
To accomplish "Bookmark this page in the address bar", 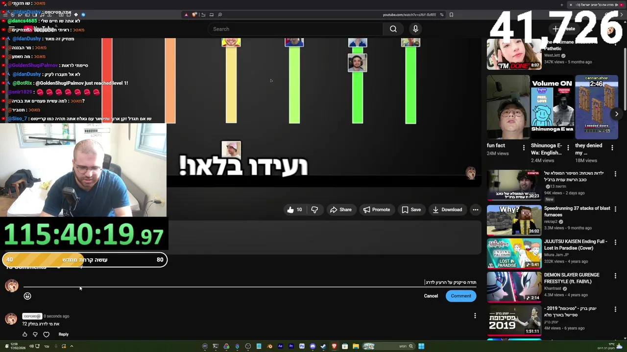I will pos(451,15).
